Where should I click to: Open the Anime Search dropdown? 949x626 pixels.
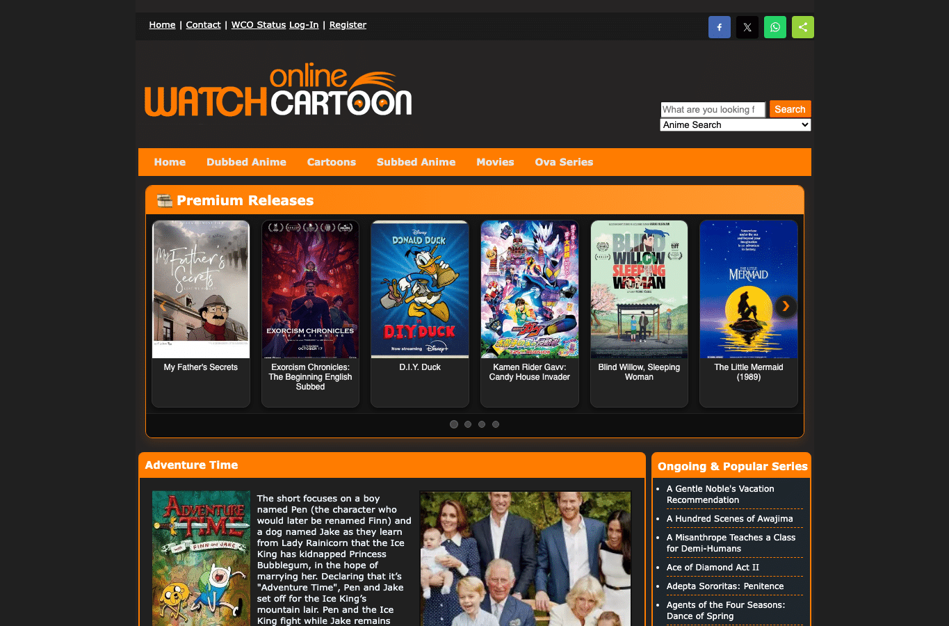736,125
